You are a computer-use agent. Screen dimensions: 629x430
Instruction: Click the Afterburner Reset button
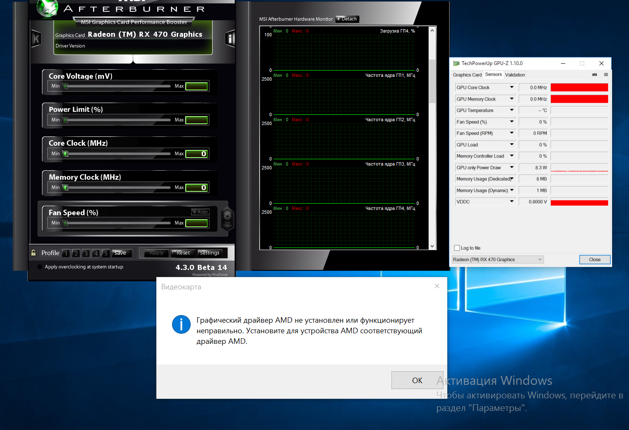(183, 253)
